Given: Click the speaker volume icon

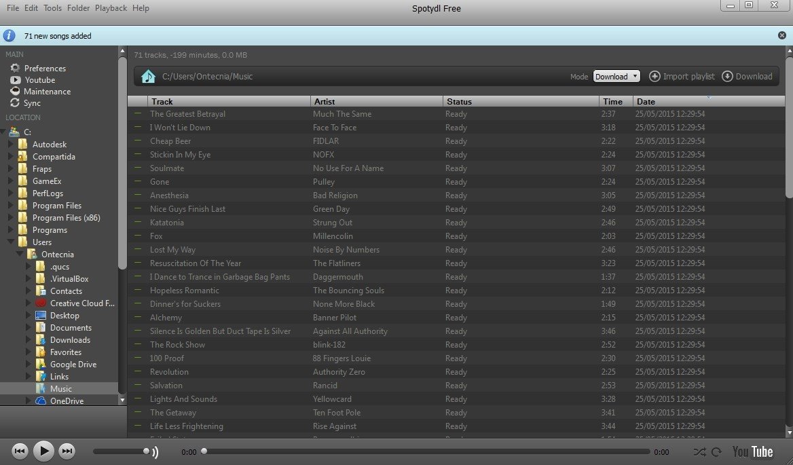Looking at the screenshot, I should (x=155, y=452).
